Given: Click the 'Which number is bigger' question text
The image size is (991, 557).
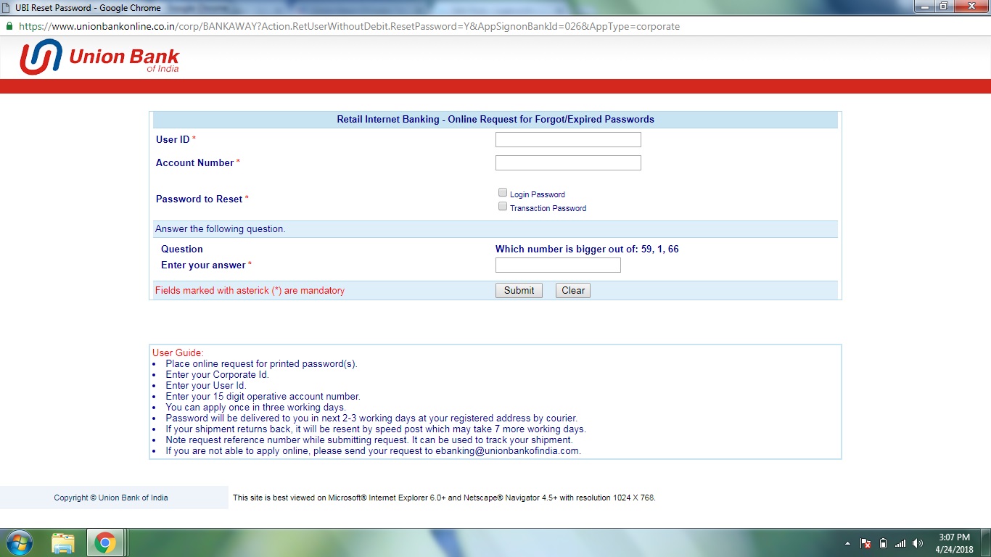Looking at the screenshot, I should pyautogui.click(x=587, y=249).
